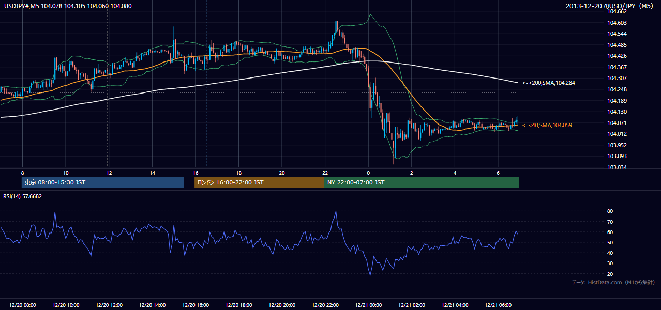
Task: Click the RSI scale level 30
Action: click(x=610, y=263)
